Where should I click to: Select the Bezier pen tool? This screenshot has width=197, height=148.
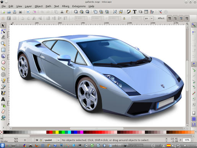tap(3, 87)
